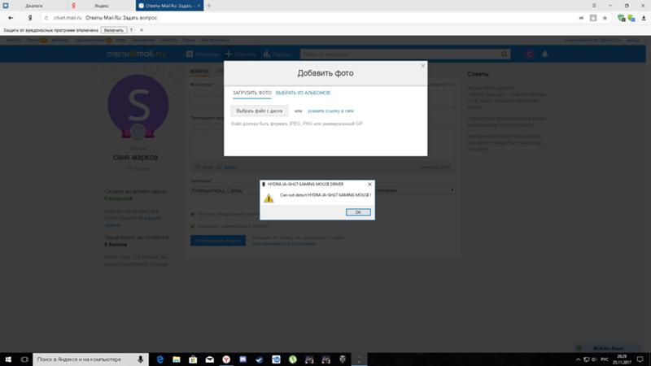Open File Explorer from taskbar
Viewport: 651px width, 366px height.
pos(177,359)
